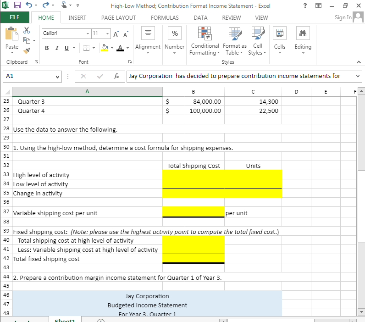
Task: Open the Underline style dropdown arrow
Action: click(x=74, y=48)
